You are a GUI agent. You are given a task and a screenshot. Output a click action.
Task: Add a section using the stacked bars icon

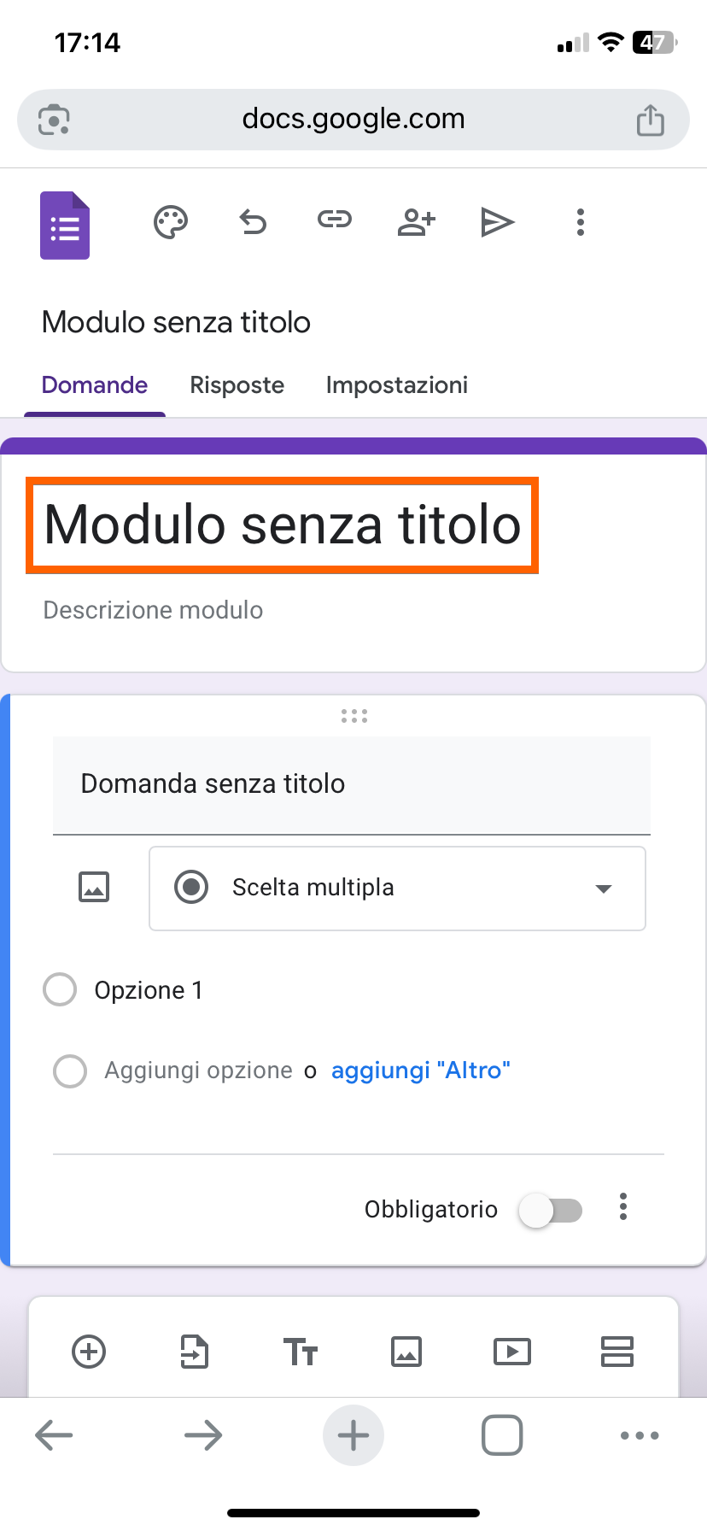[616, 1352]
